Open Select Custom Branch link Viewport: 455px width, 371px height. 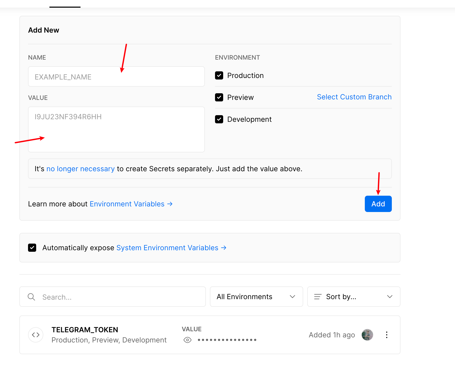click(x=354, y=97)
